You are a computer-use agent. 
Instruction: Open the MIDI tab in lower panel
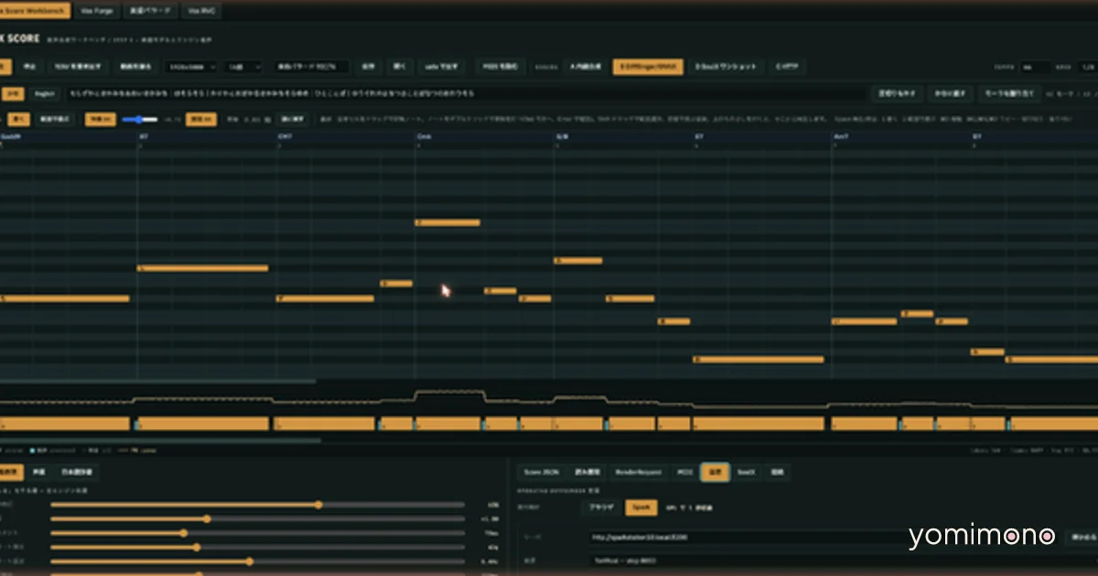(684, 472)
